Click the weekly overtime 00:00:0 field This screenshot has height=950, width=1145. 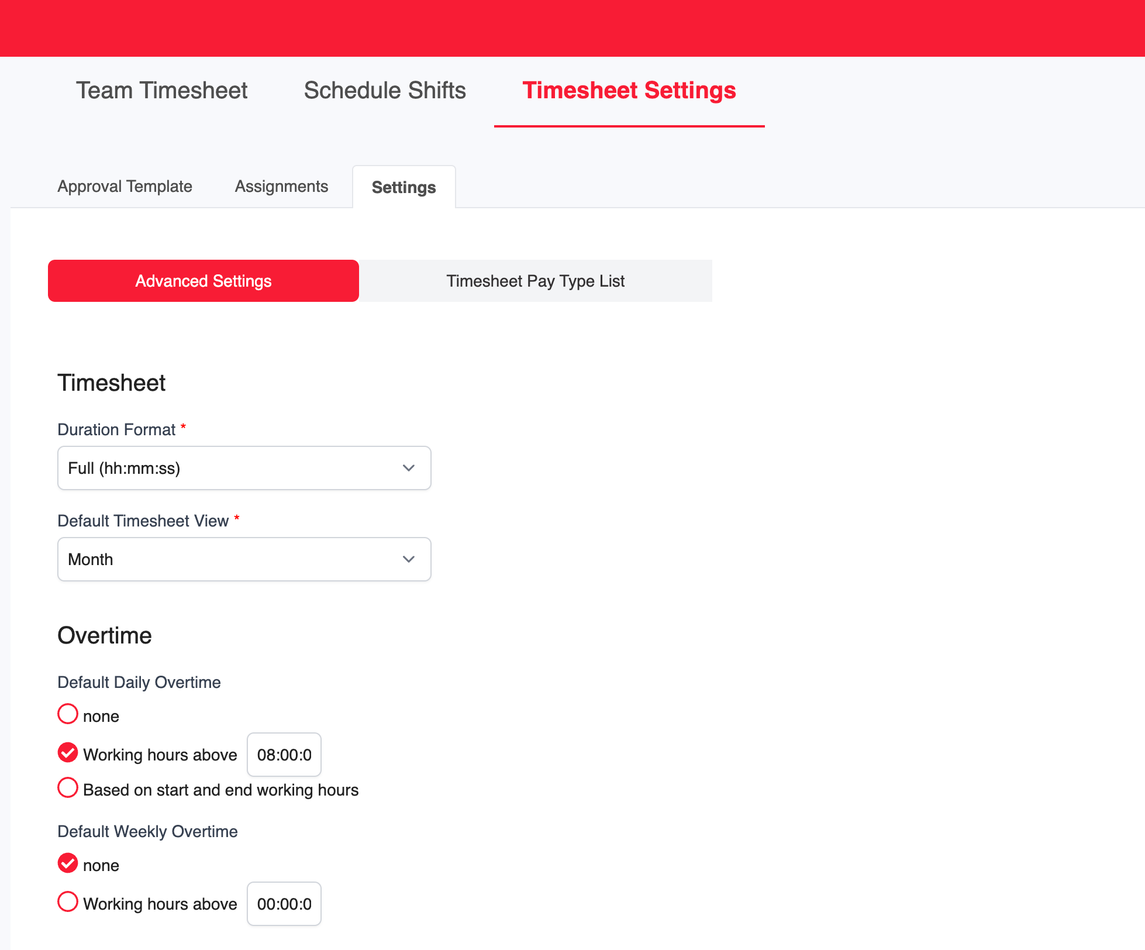(x=284, y=904)
